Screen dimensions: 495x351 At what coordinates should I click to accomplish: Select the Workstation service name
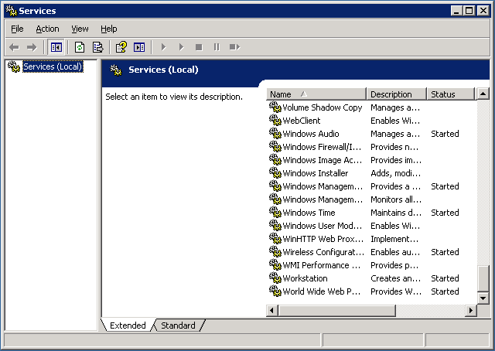click(305, 278)
